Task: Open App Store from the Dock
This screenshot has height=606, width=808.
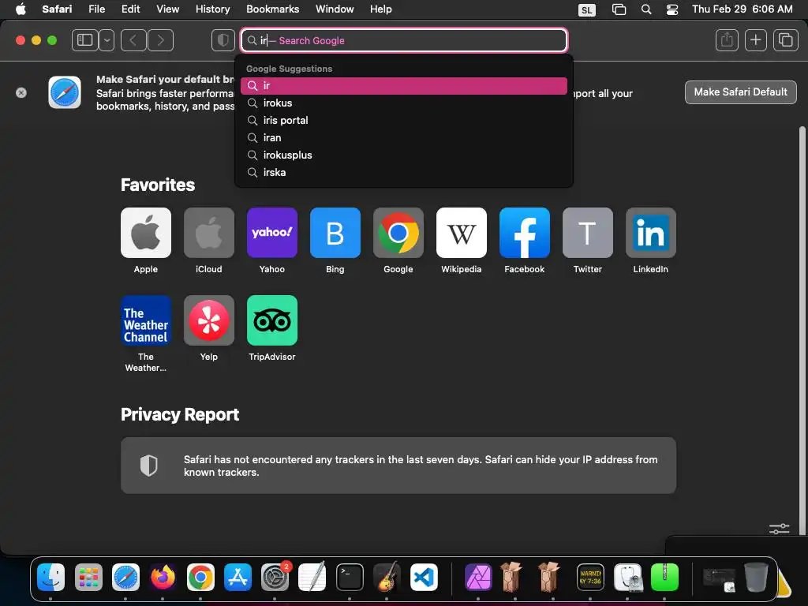Action: pyautogui.click(x=238, y=577)
